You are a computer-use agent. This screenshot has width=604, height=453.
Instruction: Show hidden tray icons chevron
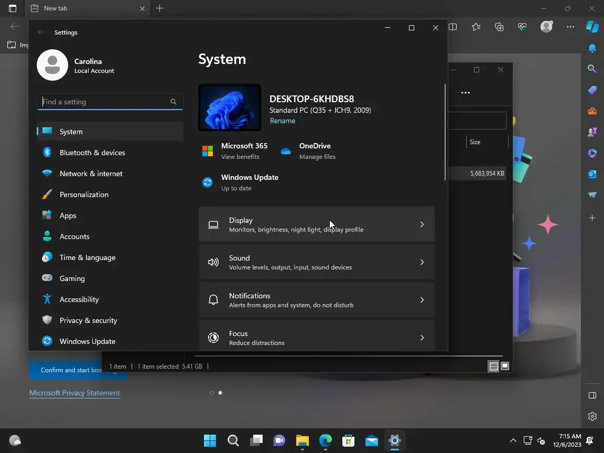pyautogui.click(x=513, y=440)
